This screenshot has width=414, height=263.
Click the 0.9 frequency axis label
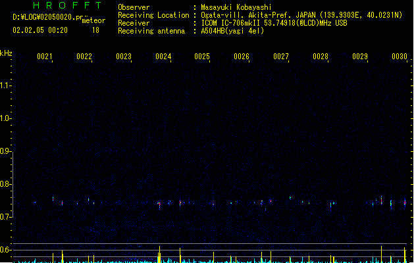[5, 151]
